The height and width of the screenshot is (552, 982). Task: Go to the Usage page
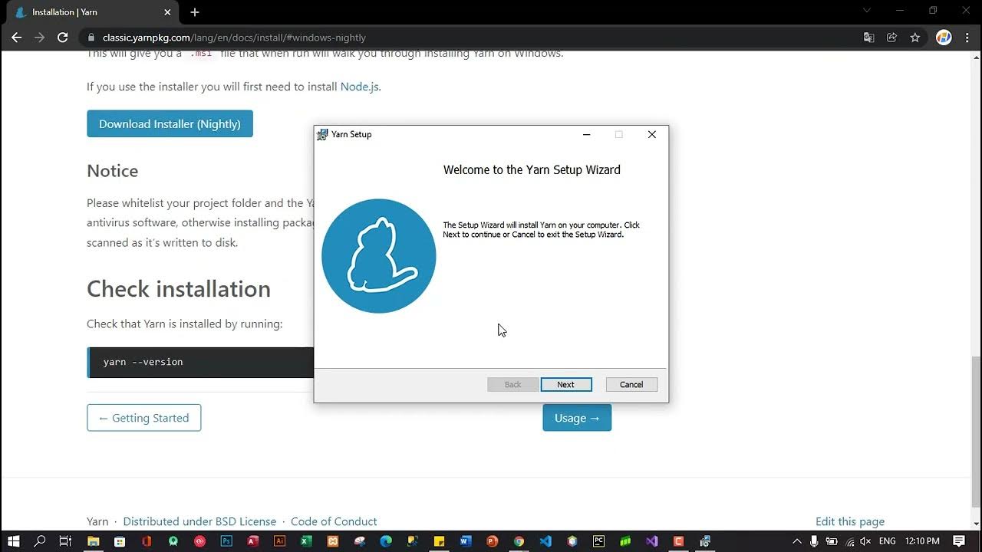coord(577,418)
